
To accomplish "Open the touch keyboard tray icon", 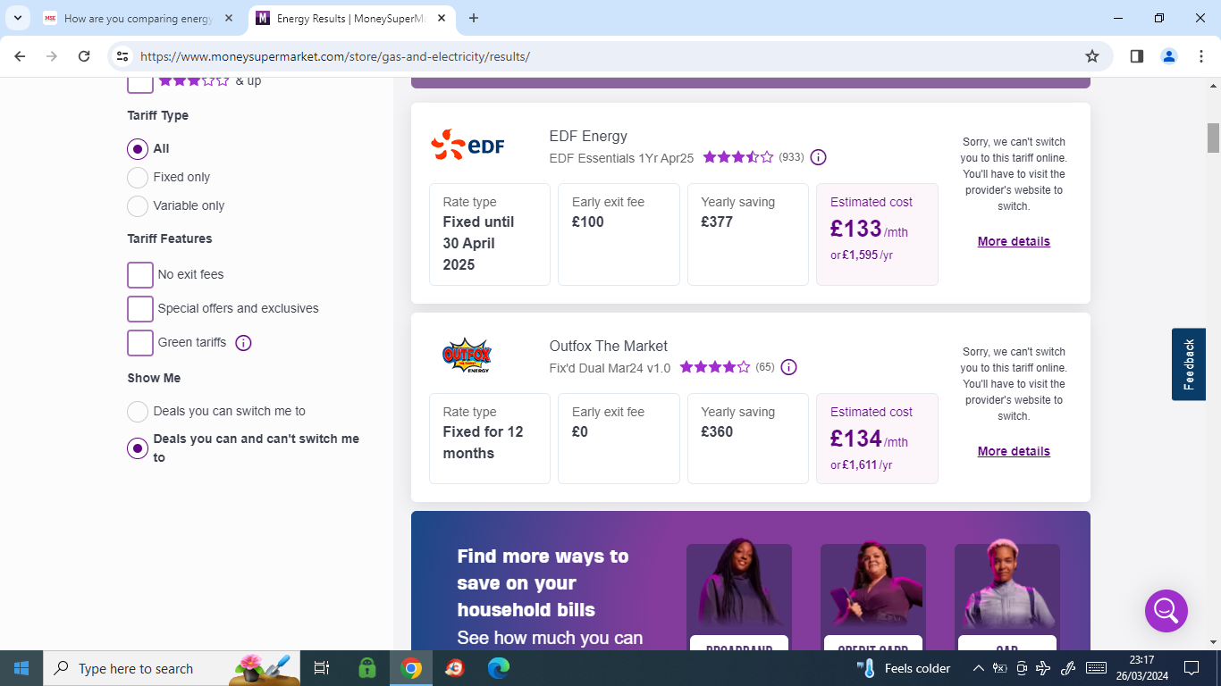I will point(1096,668).
